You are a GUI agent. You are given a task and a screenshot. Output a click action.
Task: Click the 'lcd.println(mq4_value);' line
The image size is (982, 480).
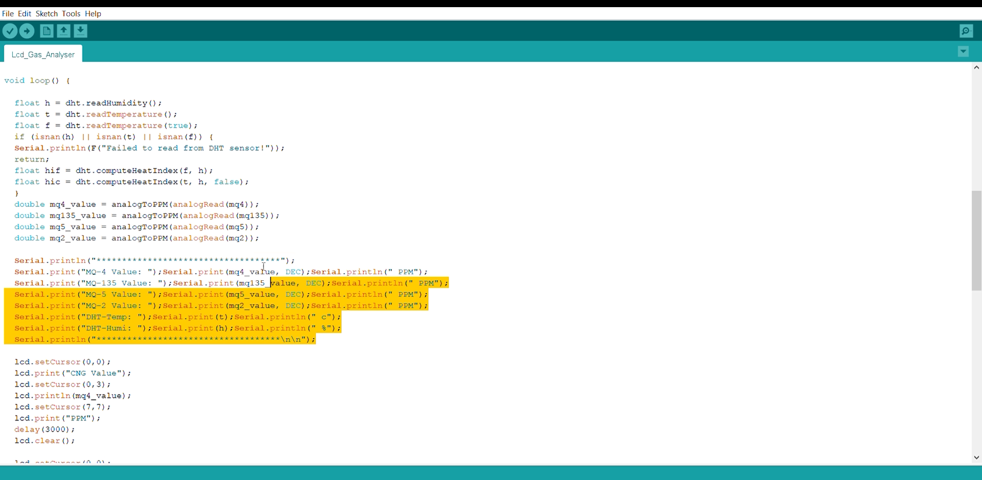(73, 395)
